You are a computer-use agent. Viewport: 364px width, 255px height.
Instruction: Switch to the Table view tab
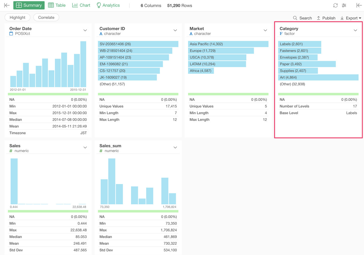(57, 5)
